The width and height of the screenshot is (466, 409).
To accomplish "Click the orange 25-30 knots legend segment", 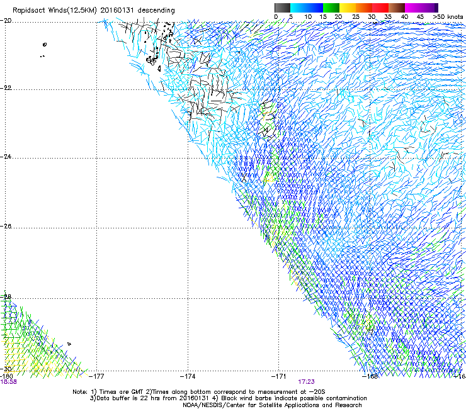I will coord(364,8).
